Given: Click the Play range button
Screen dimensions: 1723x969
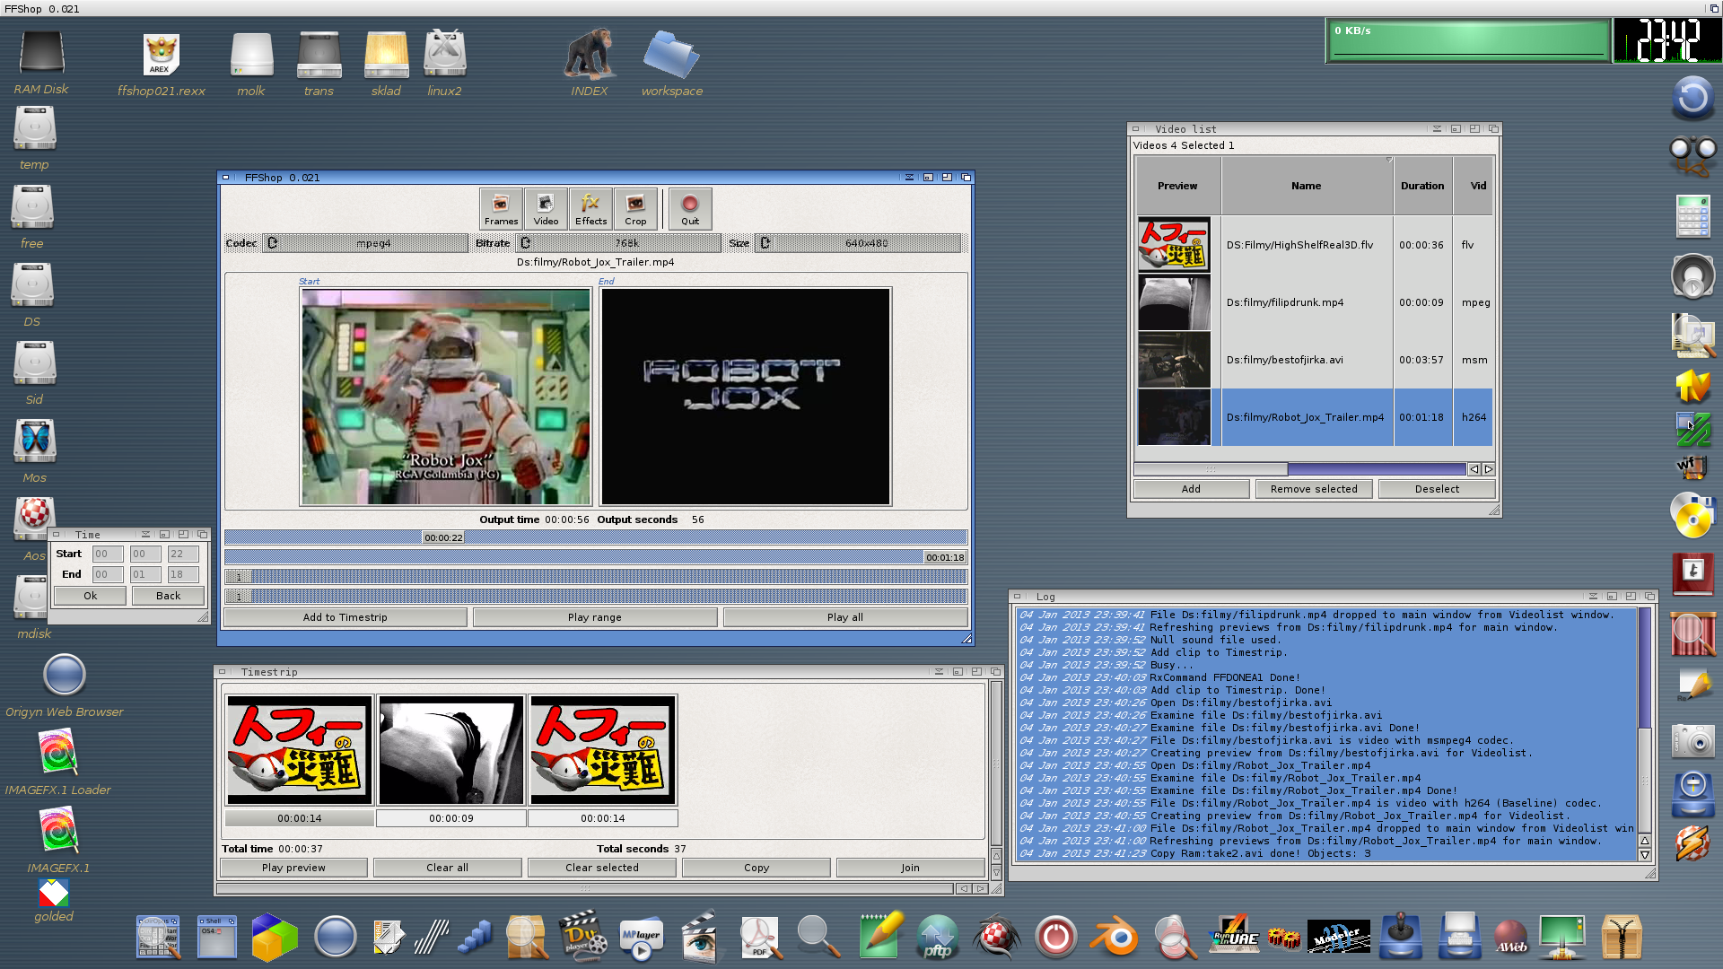Looking at the screenshot, I should (x=594, y=617).
